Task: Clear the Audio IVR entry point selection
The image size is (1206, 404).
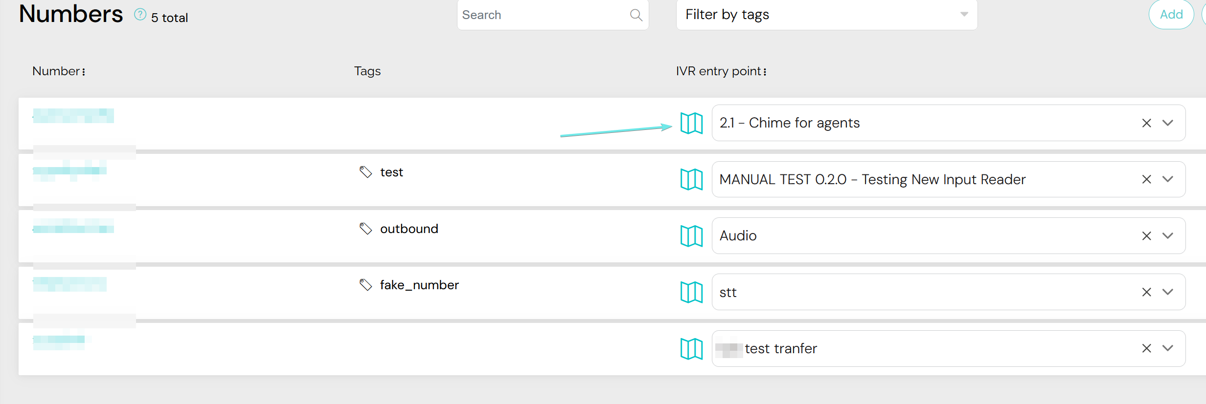Action: 1146,236
